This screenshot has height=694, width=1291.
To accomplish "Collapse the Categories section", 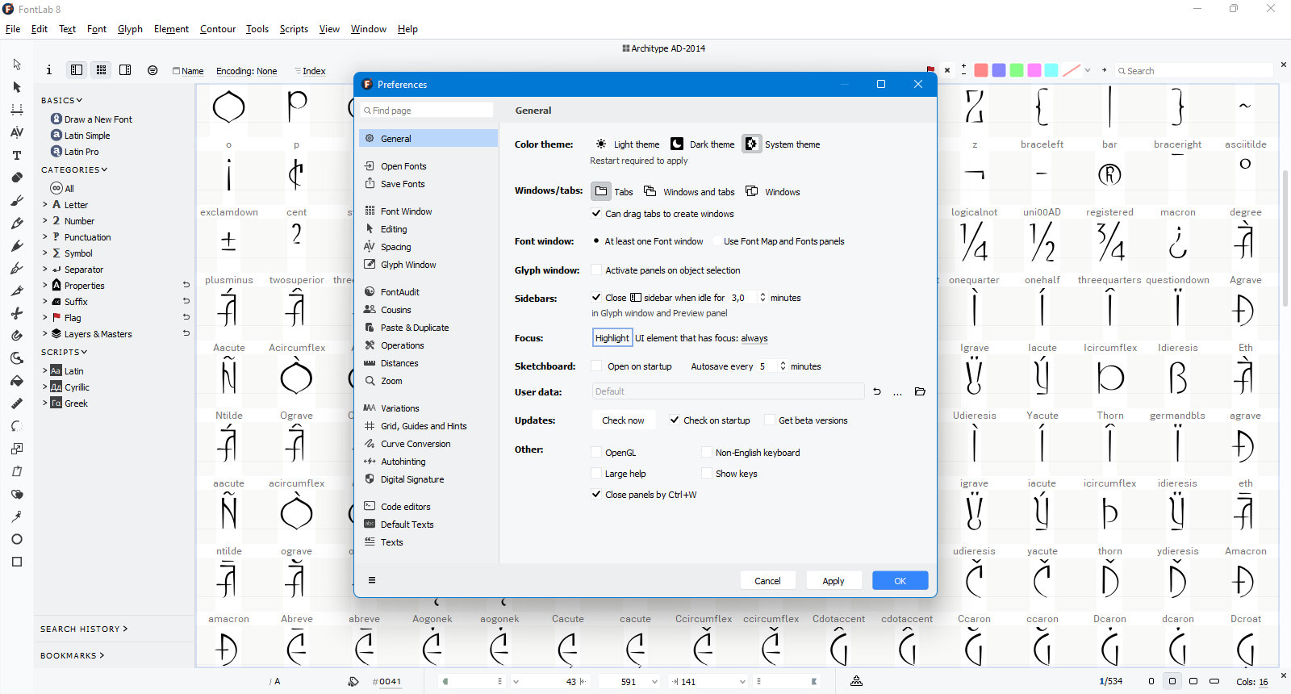I will [x=74, y=169].
